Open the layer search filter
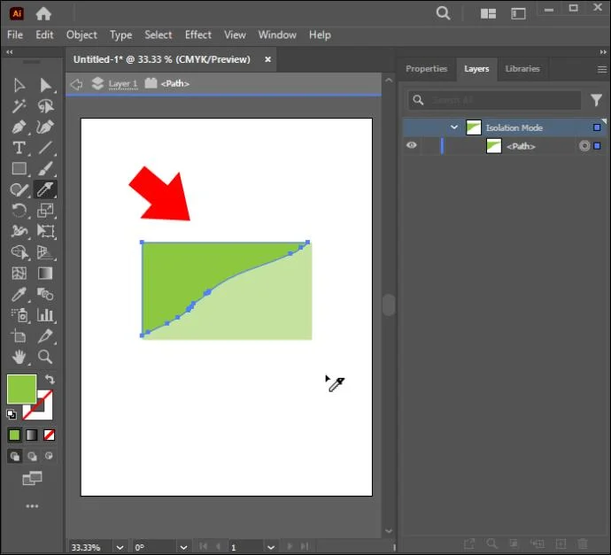This screenshot has height=555, width=611. click(x=596, y=100)
